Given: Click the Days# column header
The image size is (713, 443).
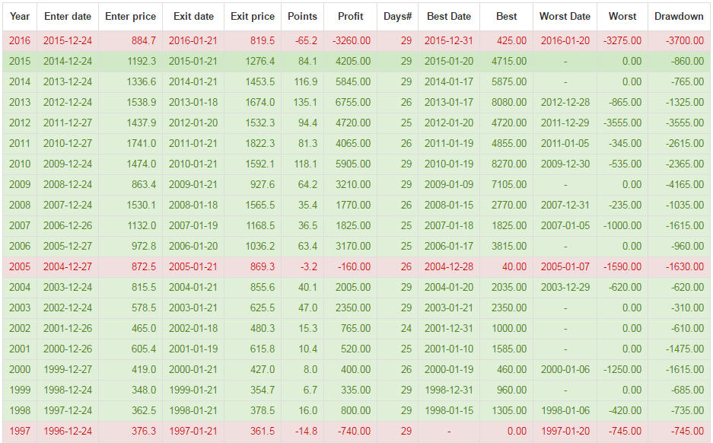Looking at the screenshot, I should pos(397,17).
